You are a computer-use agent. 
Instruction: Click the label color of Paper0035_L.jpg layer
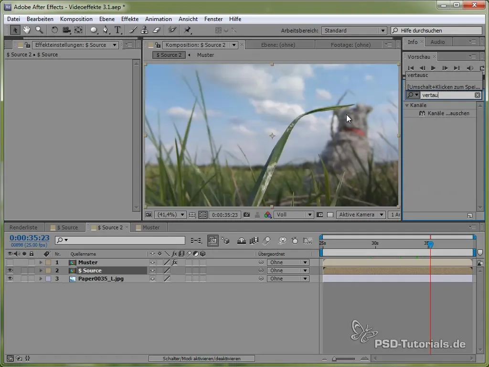(48, 279)
